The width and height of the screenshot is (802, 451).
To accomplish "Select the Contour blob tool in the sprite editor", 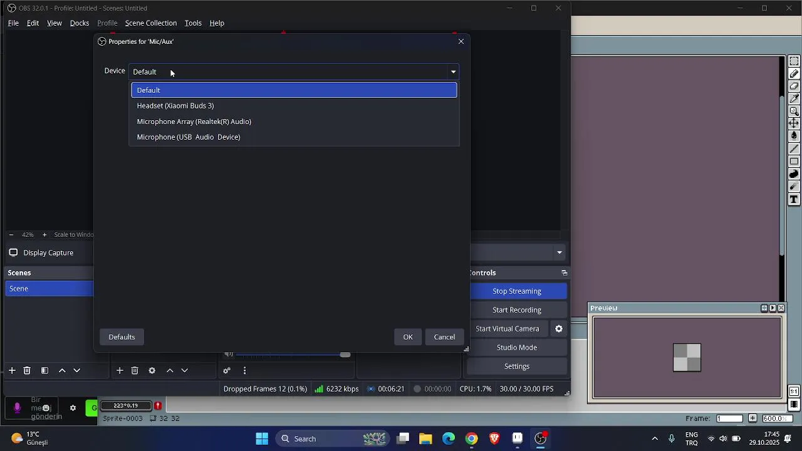I will (x=794, y=174).
